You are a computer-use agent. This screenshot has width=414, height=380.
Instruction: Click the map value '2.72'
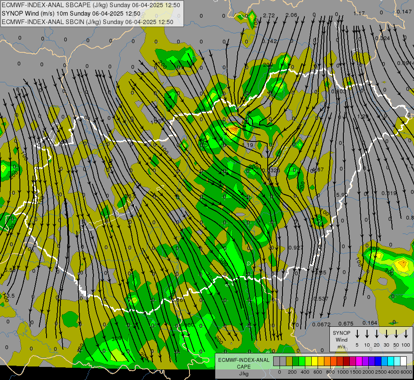coord(269,15)
